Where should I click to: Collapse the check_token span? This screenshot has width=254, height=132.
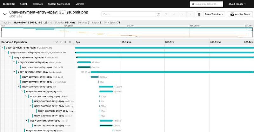point(14,62)
